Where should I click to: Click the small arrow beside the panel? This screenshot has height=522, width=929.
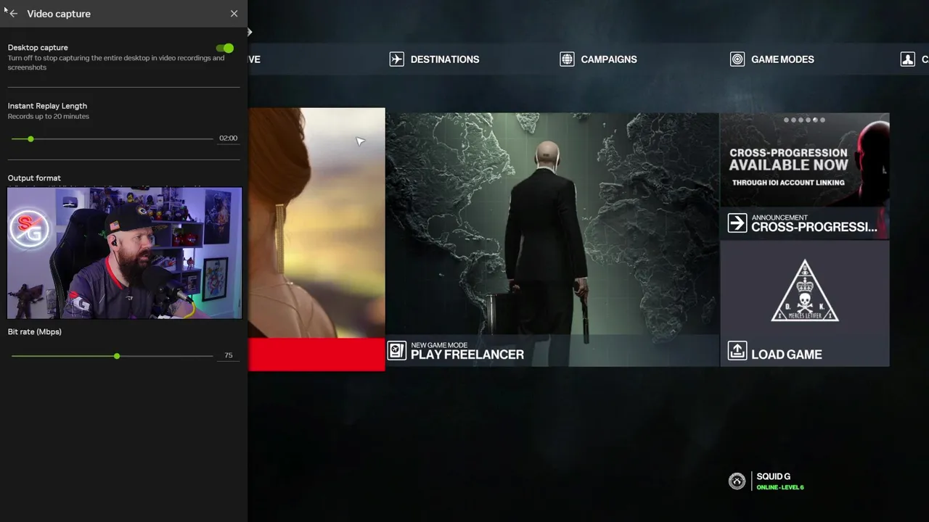pyautogui.click(x=249, y=32)
